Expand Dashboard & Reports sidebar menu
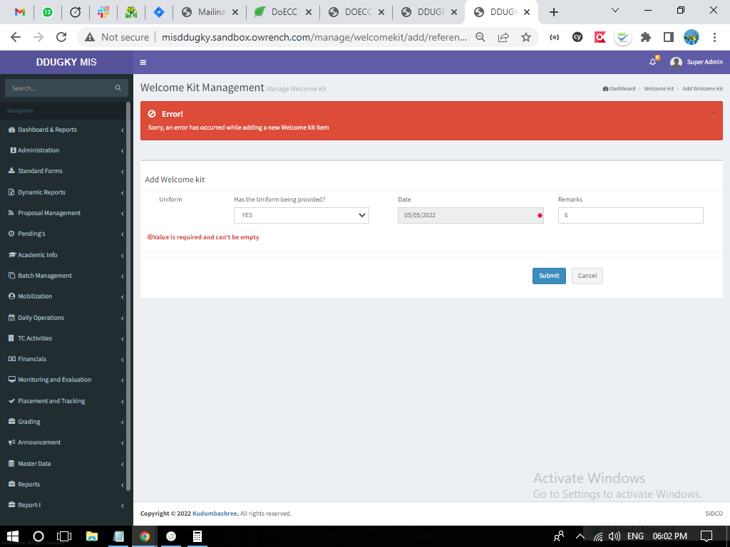Viewport: 730px width, 547px height. [47, 130]
